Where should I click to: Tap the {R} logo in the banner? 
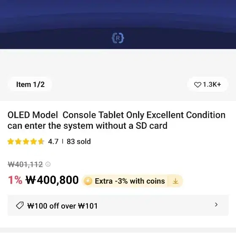[118, 38]
